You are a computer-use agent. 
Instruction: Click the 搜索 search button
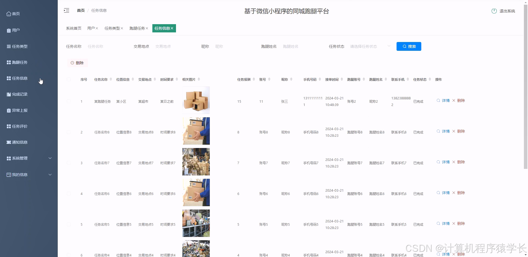click(x=409, y=46)
